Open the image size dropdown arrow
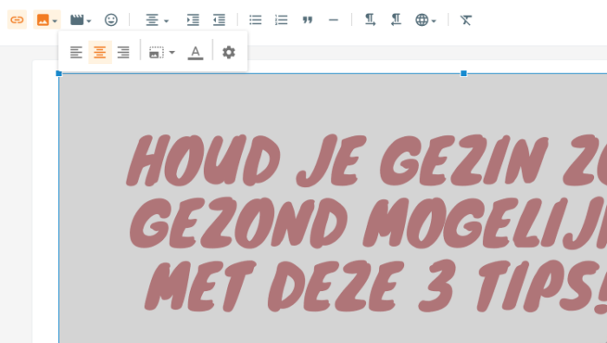 coord(173,53)
